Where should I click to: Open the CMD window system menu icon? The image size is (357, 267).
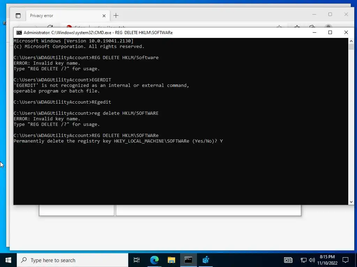coord(19,32)
